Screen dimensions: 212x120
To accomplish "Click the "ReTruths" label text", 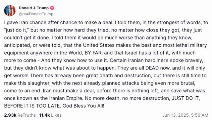I will point(26,115).
